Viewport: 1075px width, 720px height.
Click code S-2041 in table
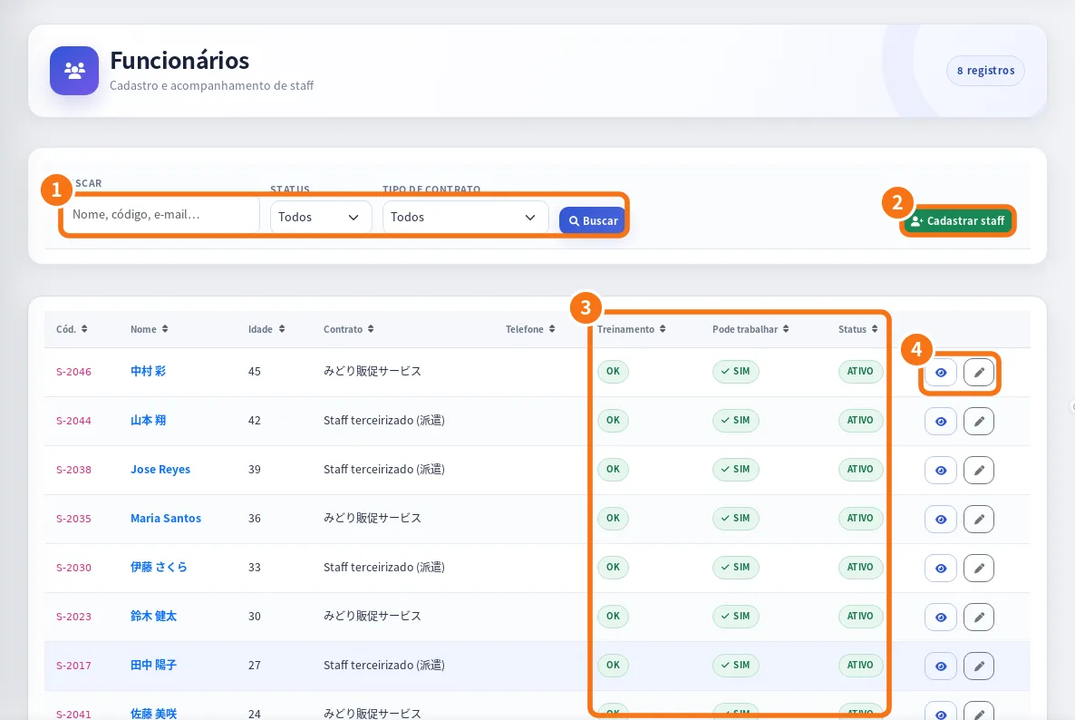coord(73,714)
